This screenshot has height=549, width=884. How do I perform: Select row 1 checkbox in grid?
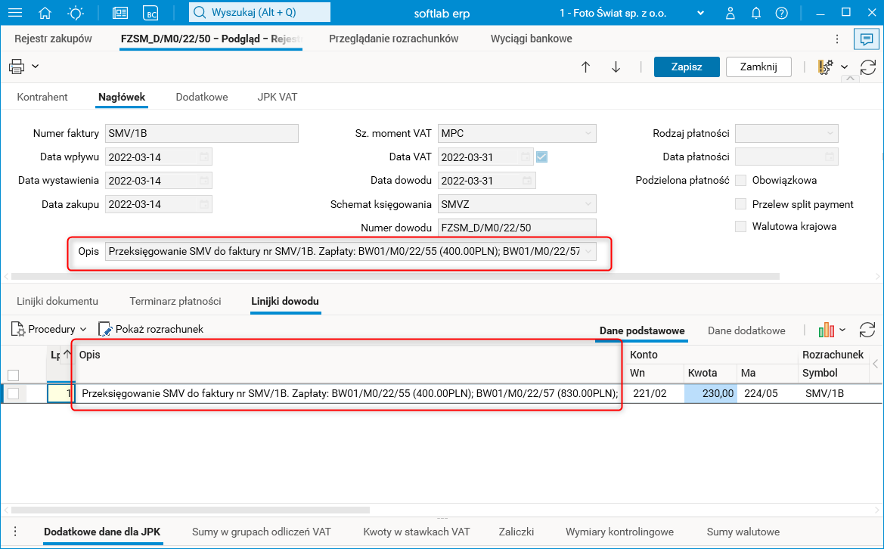tap(14, 393)
